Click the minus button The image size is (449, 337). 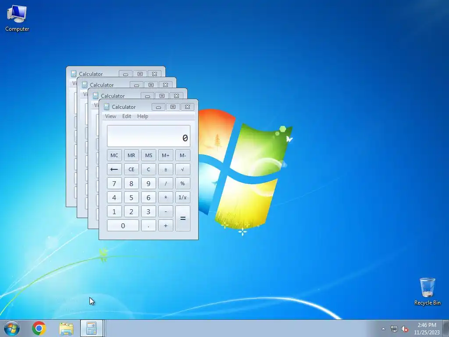tap(165, 212)
